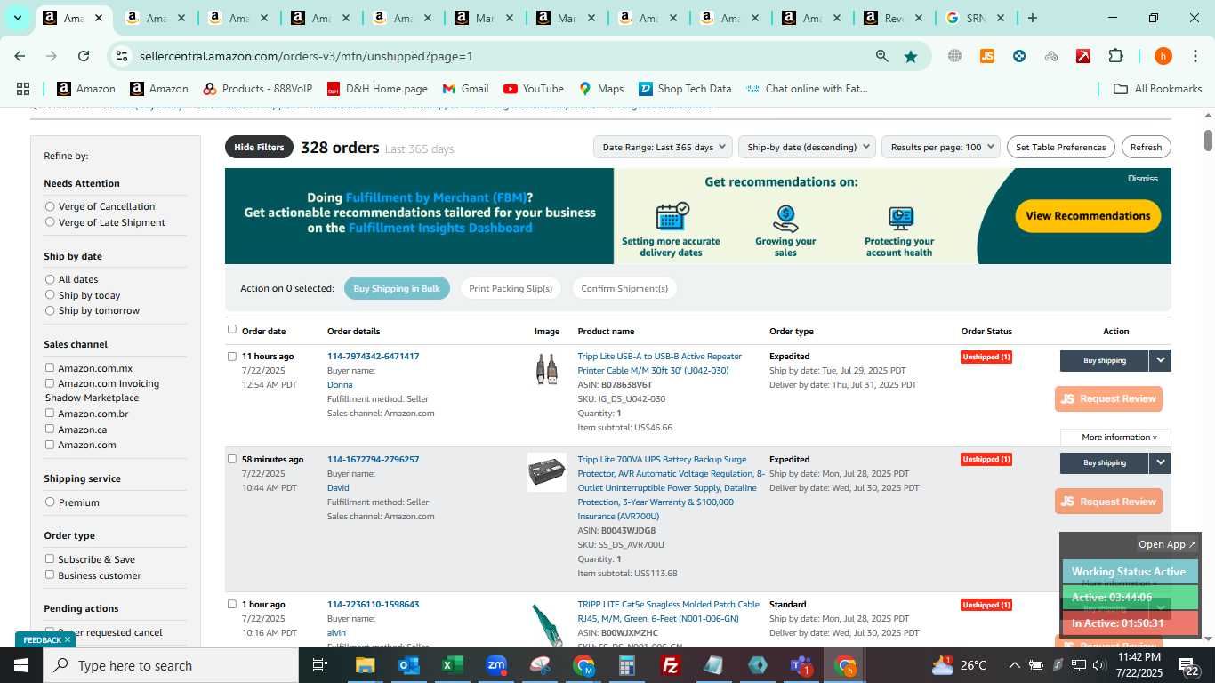
Task: Click the Refresh orders button
Action: [x=1146, y=147]
